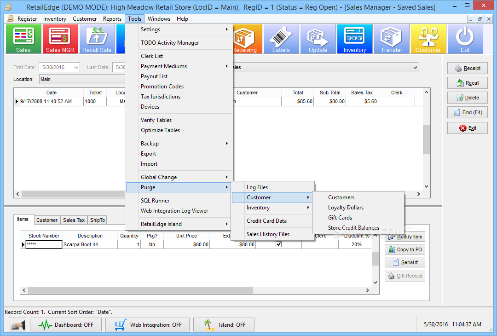This screenshot has width=497, height=336.
Task: Expand the RetailEdge Island submenu
Action: (179, 224)
